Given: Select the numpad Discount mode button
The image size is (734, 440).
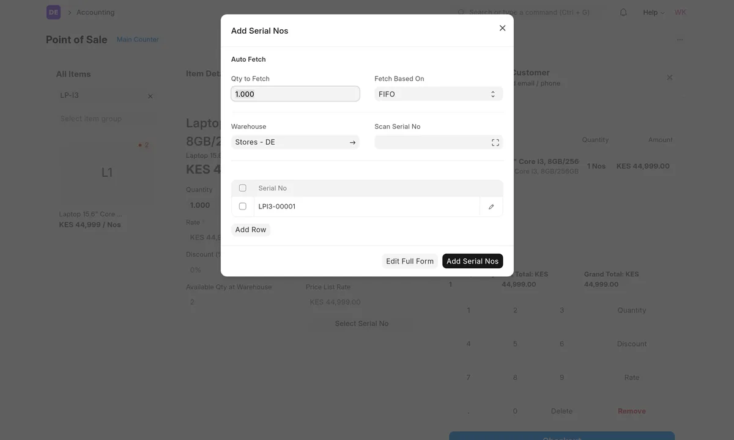Looking at the screenshot, I should pos(632,344).
